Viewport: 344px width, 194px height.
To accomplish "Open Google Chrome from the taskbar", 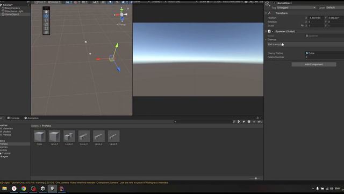I will 24,189.
